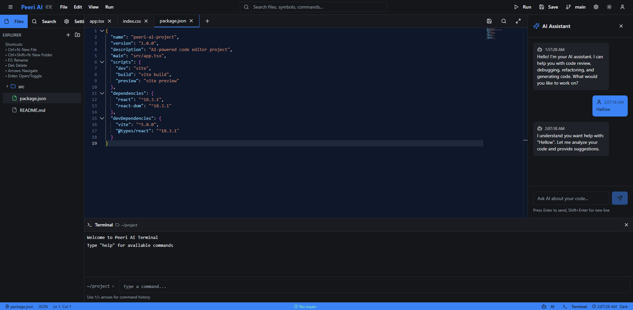Collapse the devDependencies block fold arrow
The height and width of the screenshot is (310, 633).
pyautogui.click(x=102, y=118)
